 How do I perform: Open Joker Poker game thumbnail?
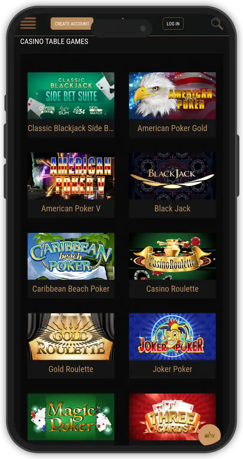172,337
